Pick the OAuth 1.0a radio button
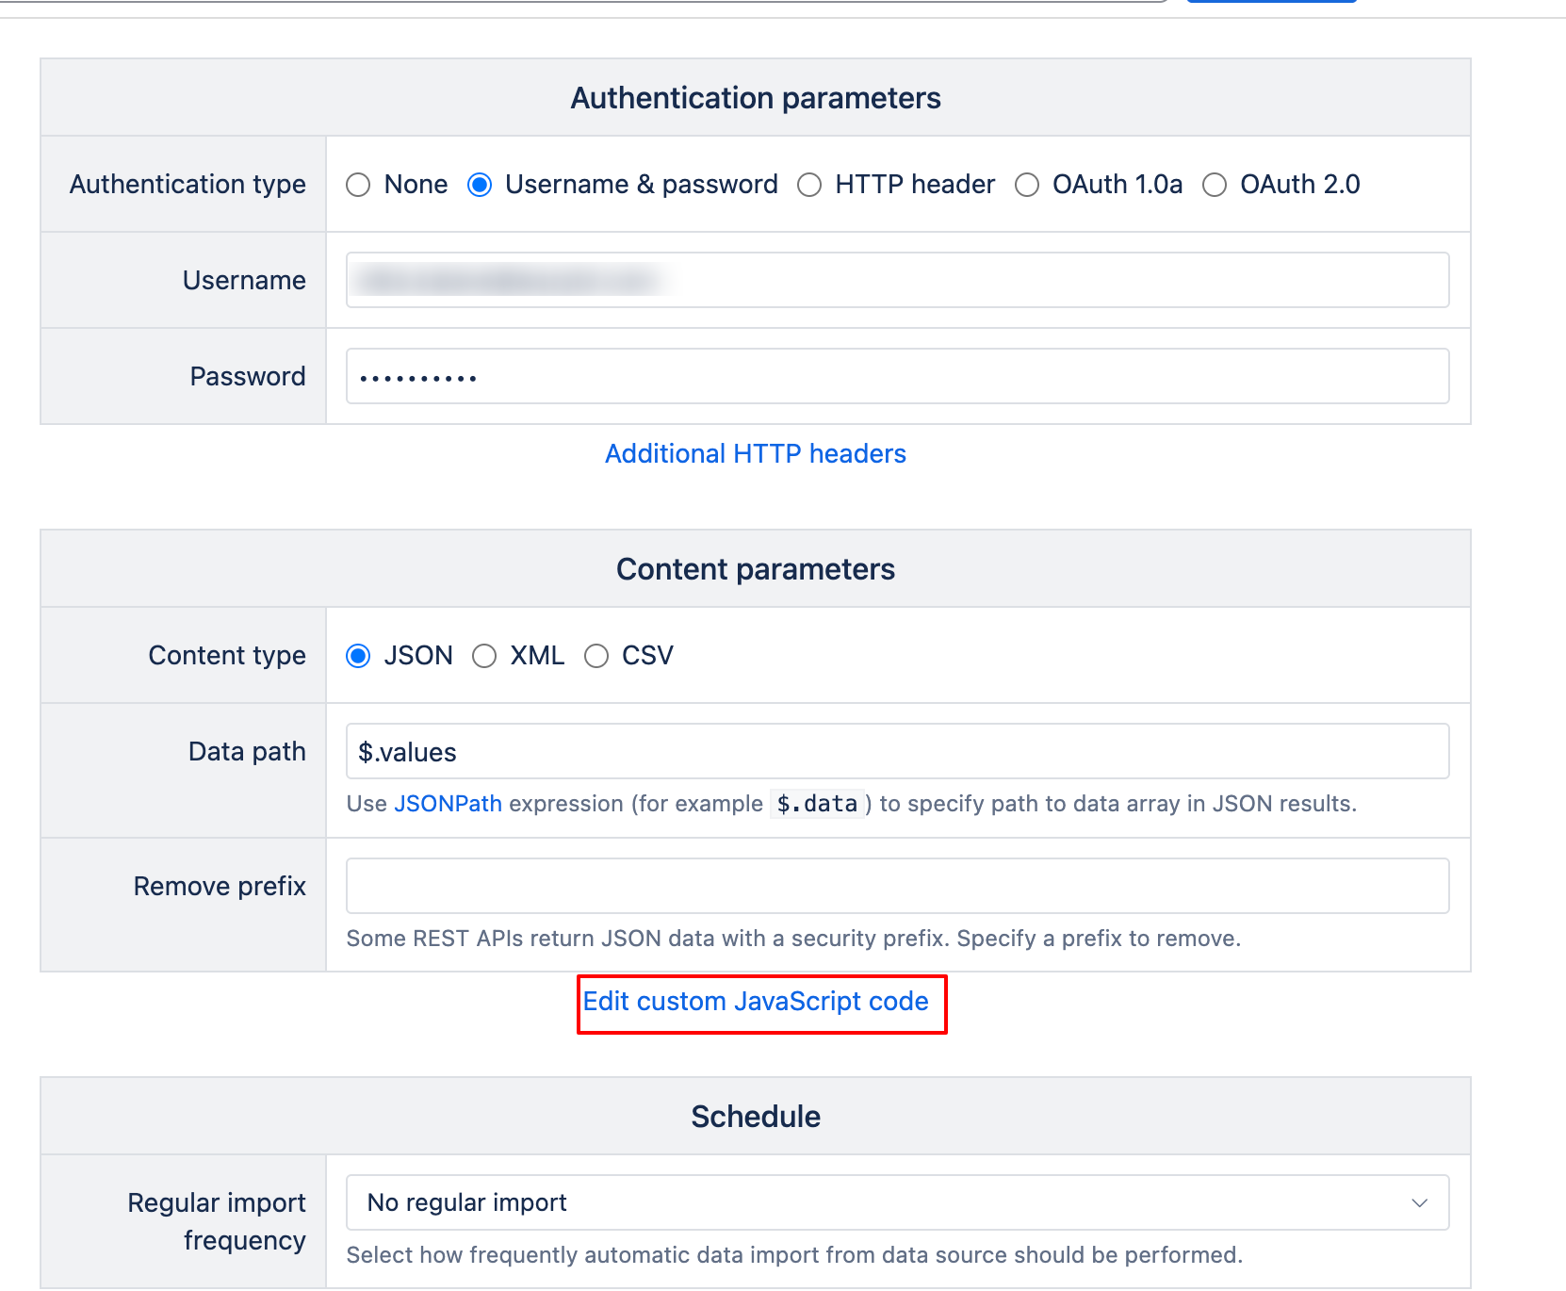The width and height of the screenshot is (1566, 1291). (x=1027, y=185)
